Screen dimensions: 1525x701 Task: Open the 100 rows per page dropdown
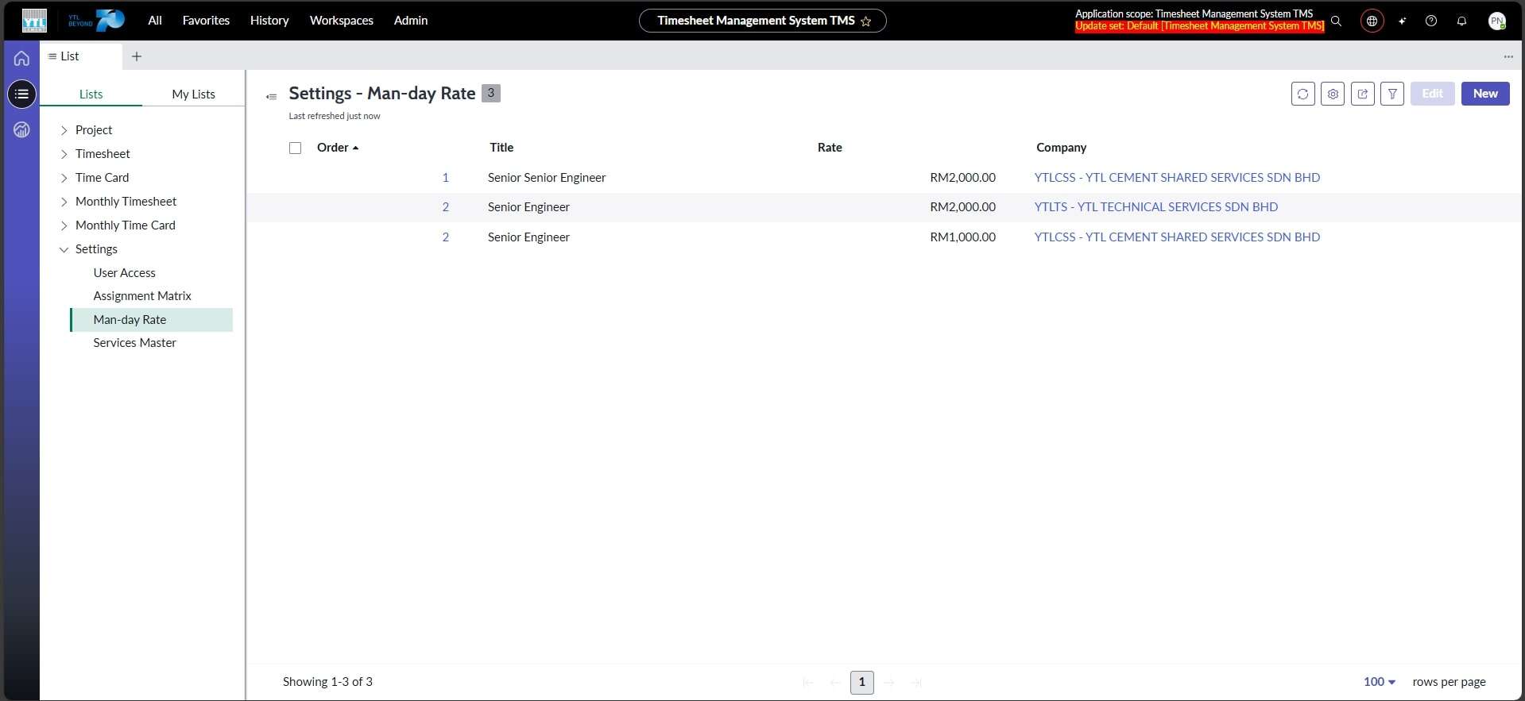click(x=1379, y=682)
